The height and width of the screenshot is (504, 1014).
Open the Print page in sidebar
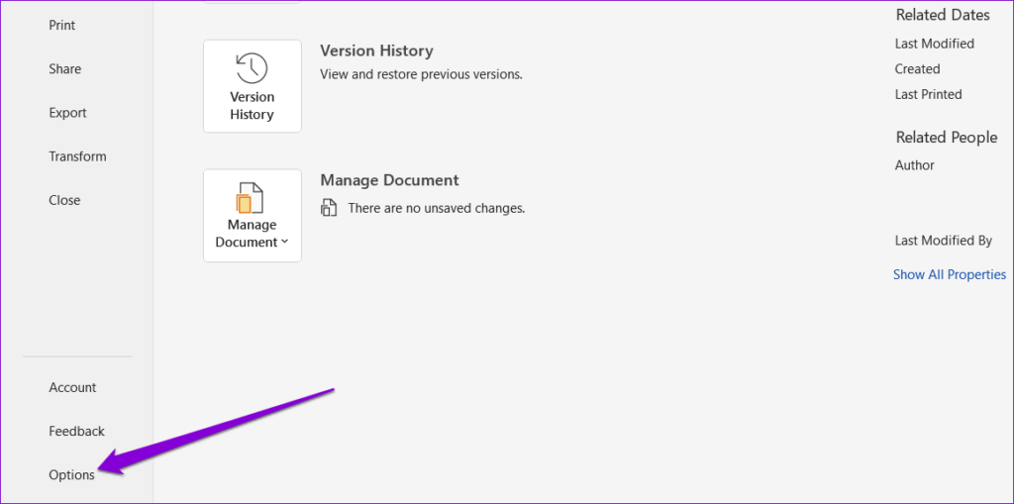pyautogui.click(x=62, y=25)
